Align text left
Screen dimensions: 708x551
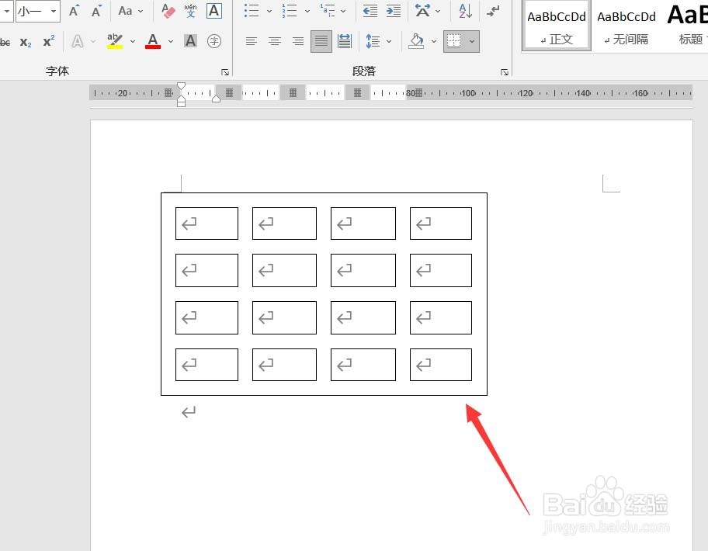[252, 41]
